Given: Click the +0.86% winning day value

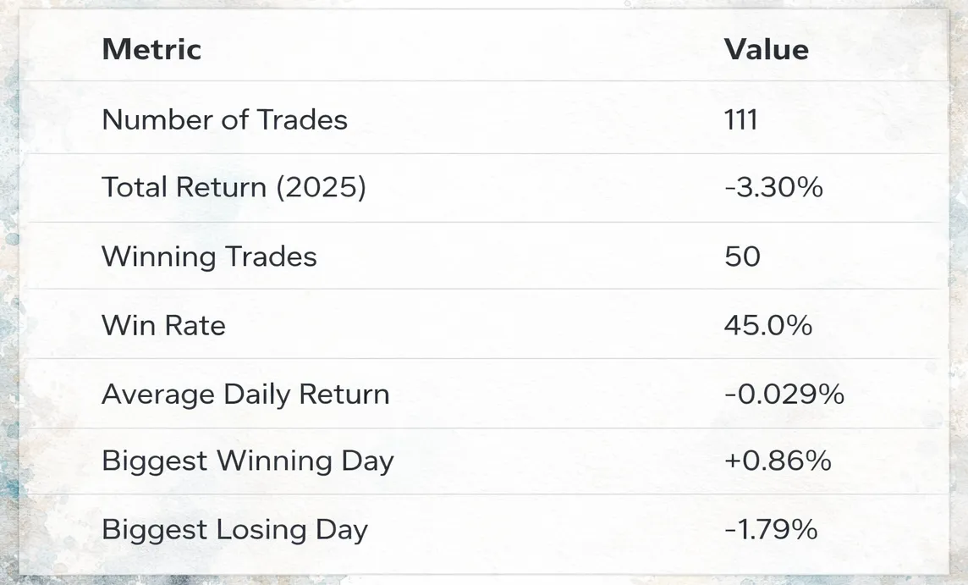Looking at the screenshot, I should click(778, 461).
